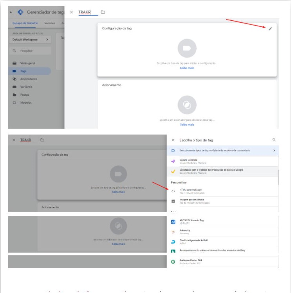Click the folder icon beside the blue-underlined TRAKR name

(x=103, y=12)
